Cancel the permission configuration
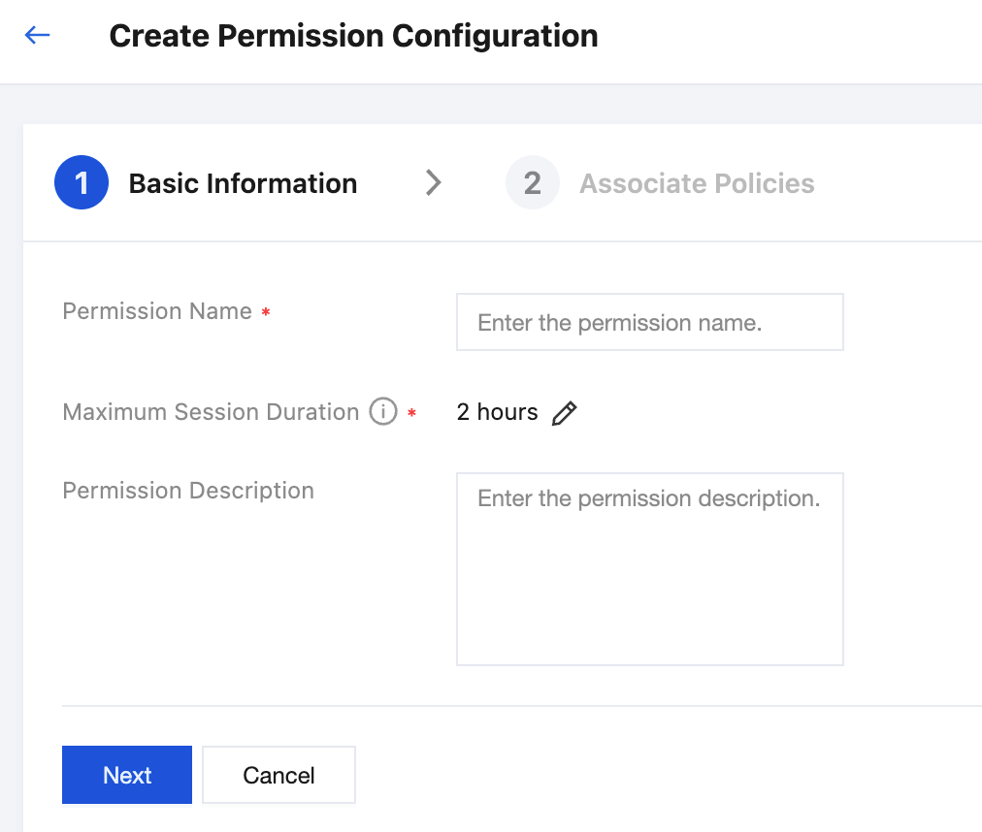This screenshot has width=982, height=832. tap(278, 775)
